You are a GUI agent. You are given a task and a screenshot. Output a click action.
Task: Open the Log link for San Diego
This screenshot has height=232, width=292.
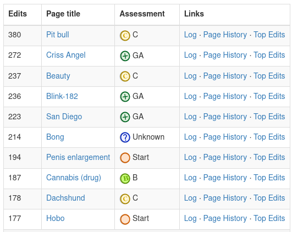point(190,117)
